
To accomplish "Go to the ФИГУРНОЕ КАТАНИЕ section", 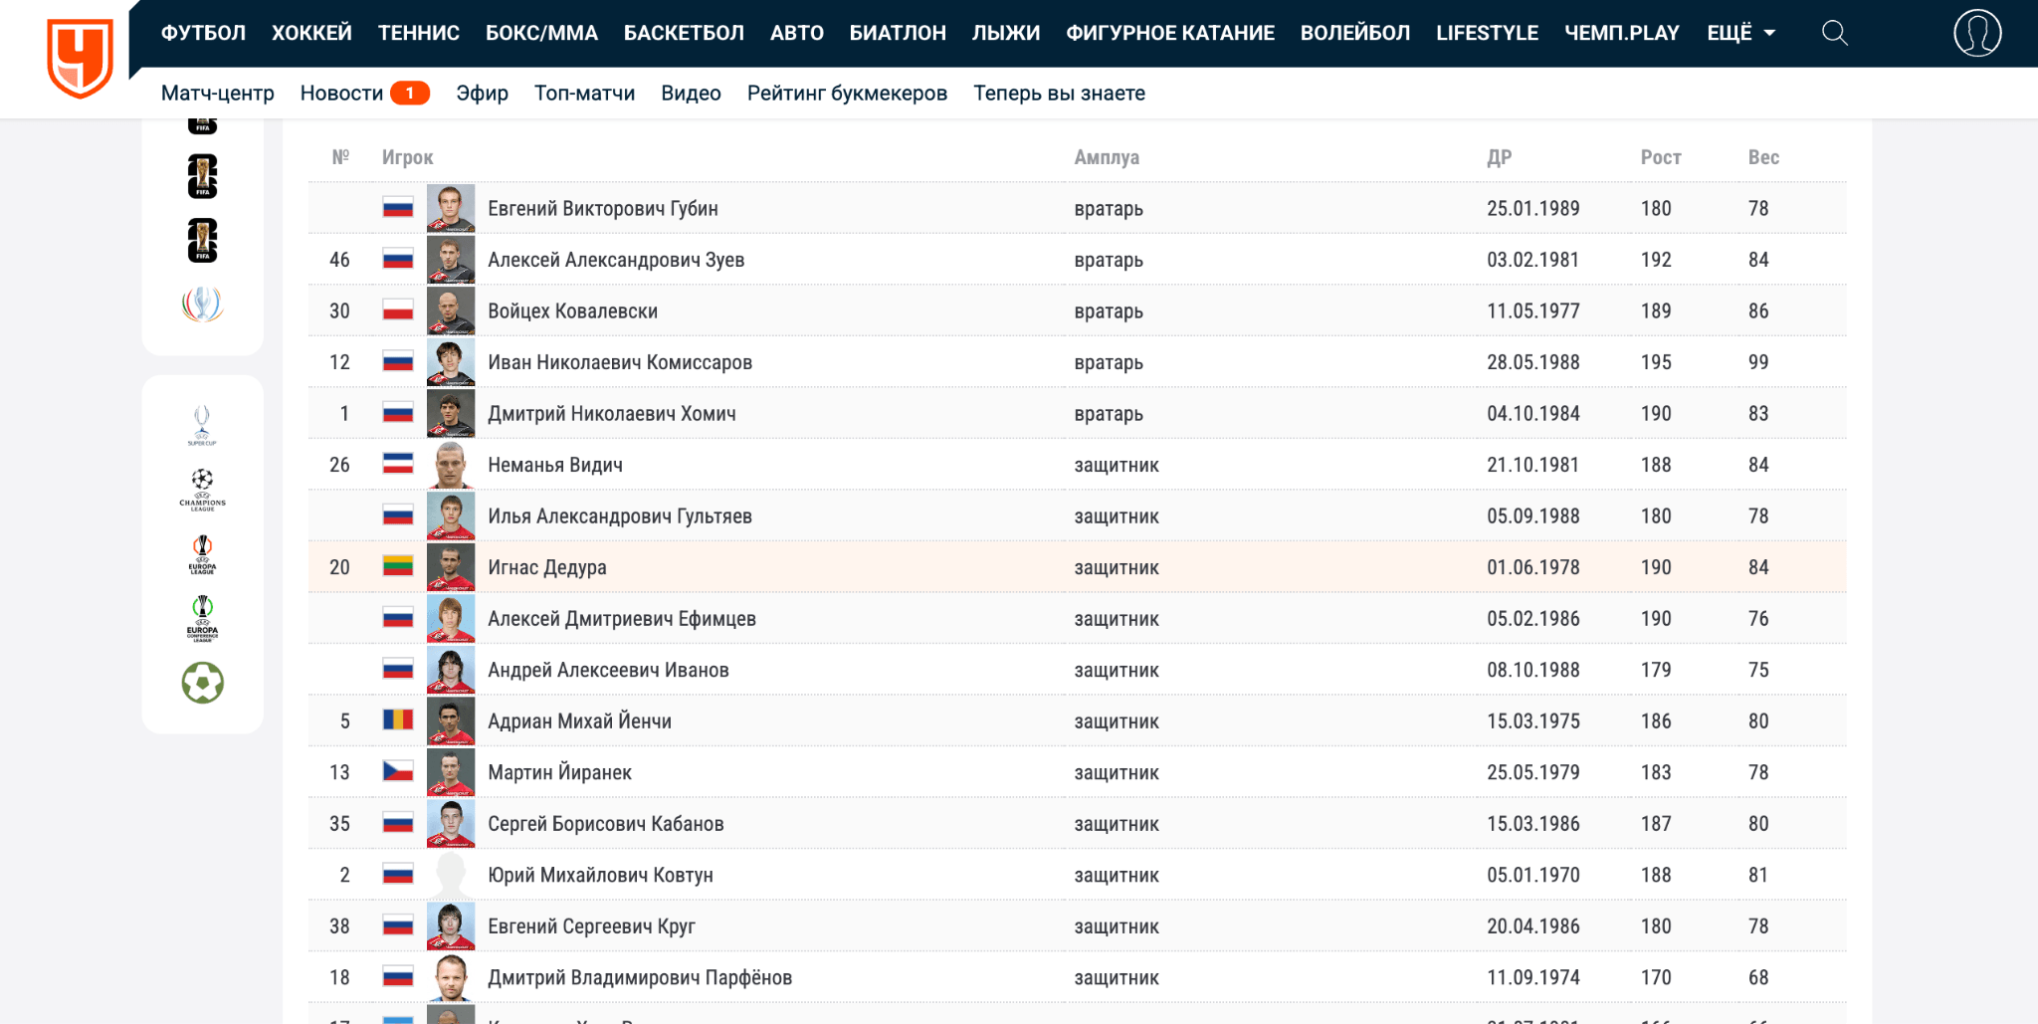I will tap(1169, 33).
